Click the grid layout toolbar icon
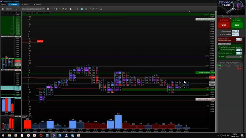The height and width of the screenshot is (138, 246). (48, 9)
